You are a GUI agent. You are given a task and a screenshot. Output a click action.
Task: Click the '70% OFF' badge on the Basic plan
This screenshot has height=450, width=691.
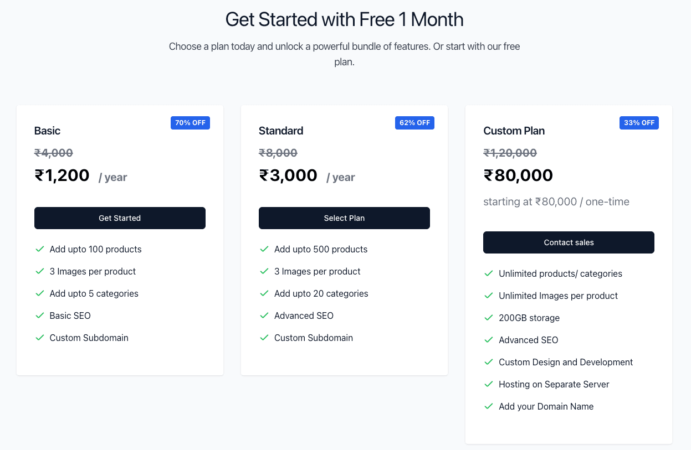click(190, 122)
